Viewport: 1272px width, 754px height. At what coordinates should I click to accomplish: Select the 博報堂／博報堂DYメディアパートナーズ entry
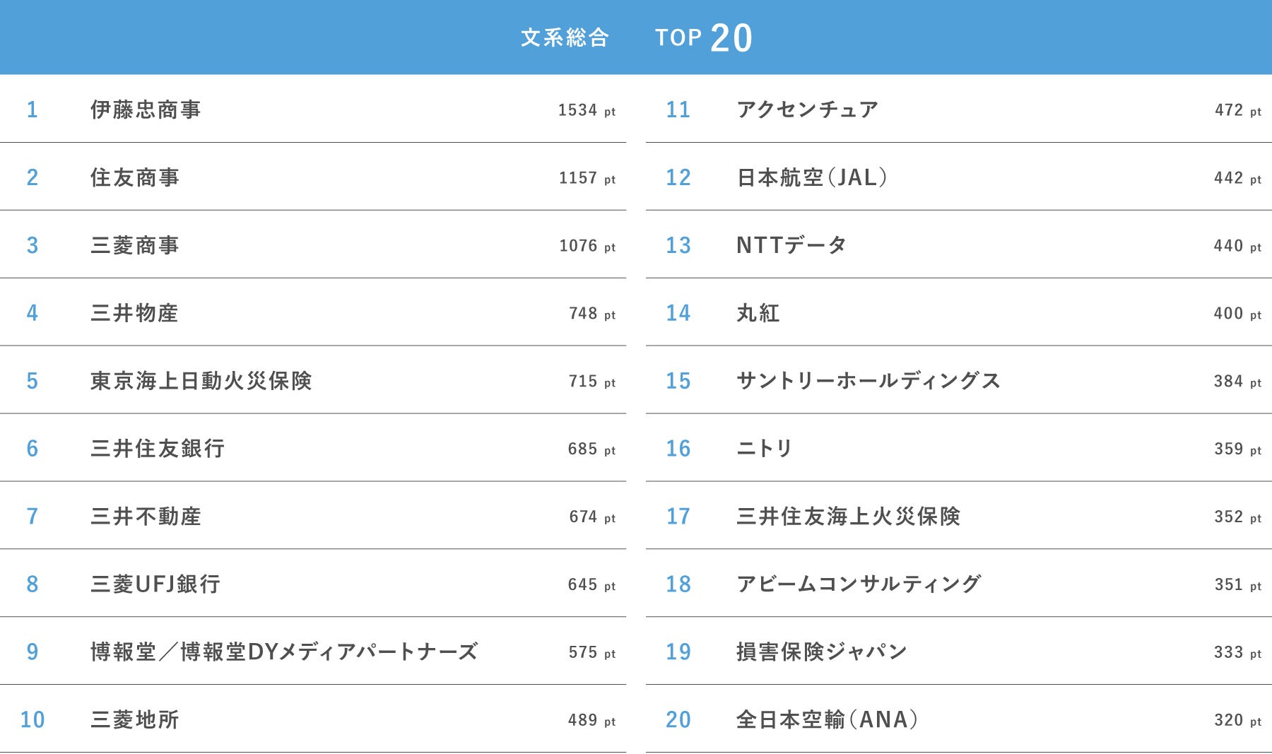point(284,652)
